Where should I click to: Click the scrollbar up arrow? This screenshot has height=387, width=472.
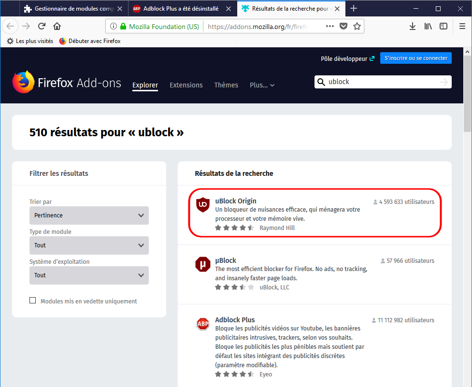pos(467,52)
